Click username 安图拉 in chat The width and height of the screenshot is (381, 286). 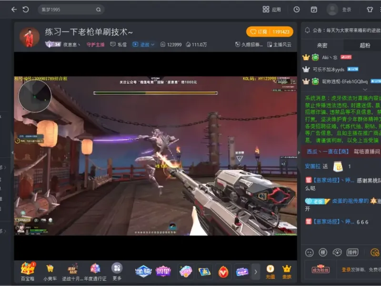312,166
